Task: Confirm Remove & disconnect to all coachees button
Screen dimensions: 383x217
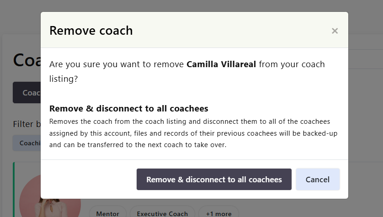Action: (x=214, y=180)
